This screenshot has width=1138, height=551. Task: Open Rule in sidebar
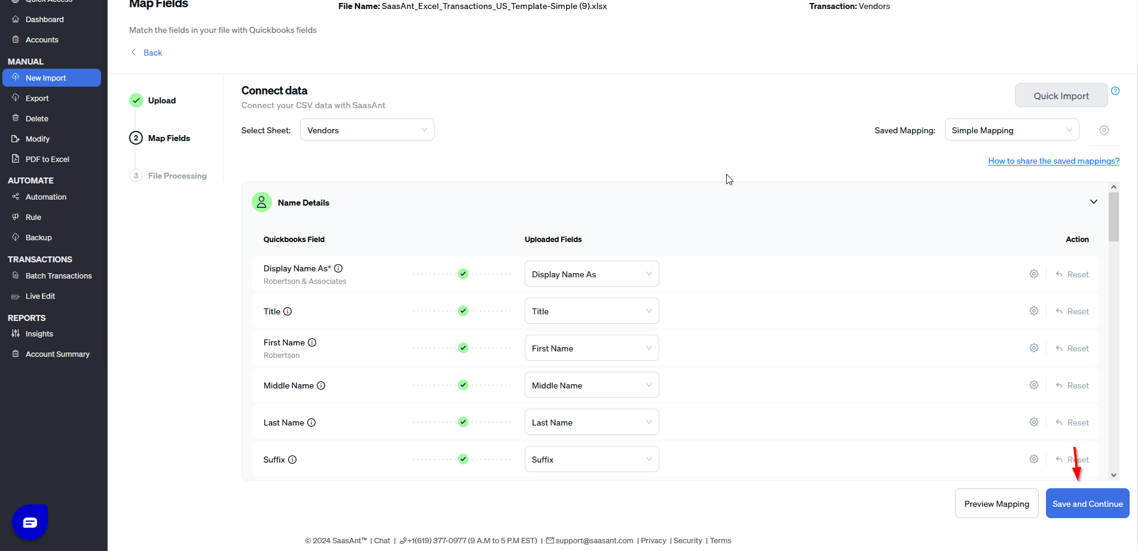pos(33,217)
